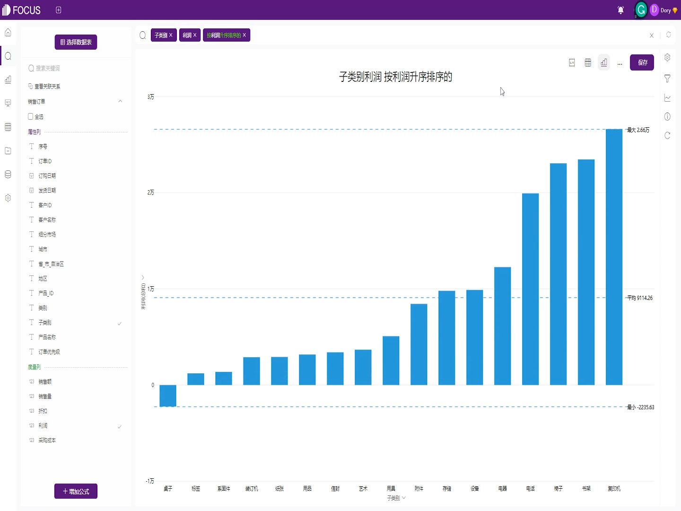Open the filter funnel on right panel
This screenshot has height=511, width=681.
point(667,79)
